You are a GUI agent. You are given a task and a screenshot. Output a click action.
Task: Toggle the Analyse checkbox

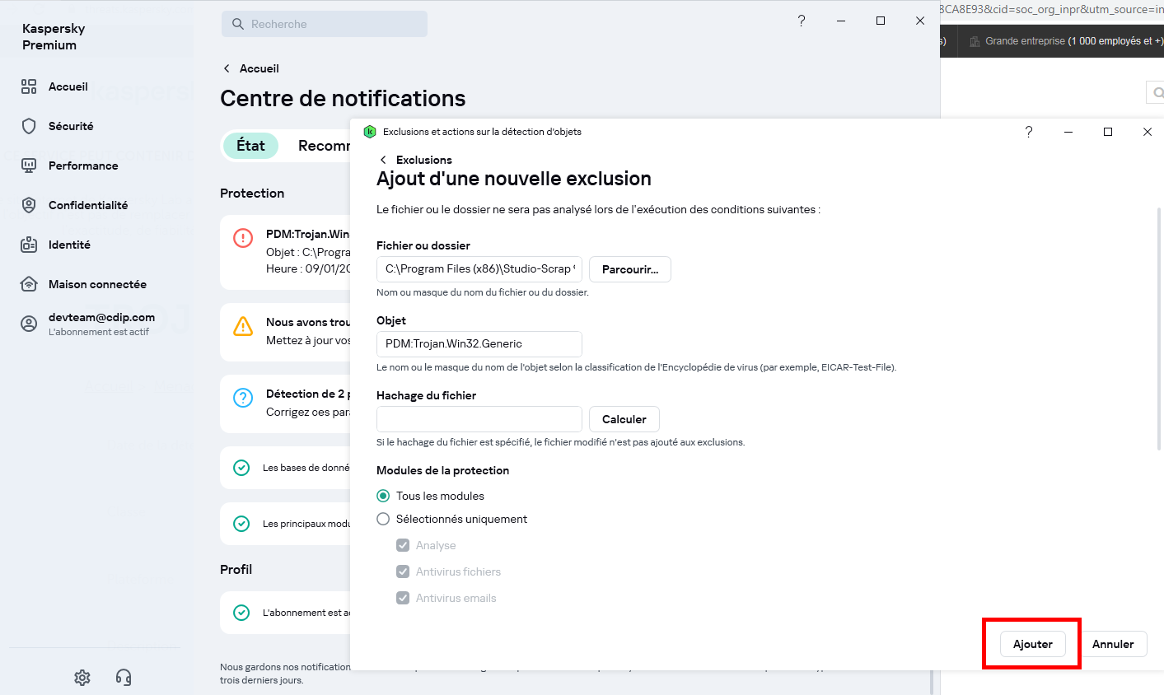click(x=403, y=545)
